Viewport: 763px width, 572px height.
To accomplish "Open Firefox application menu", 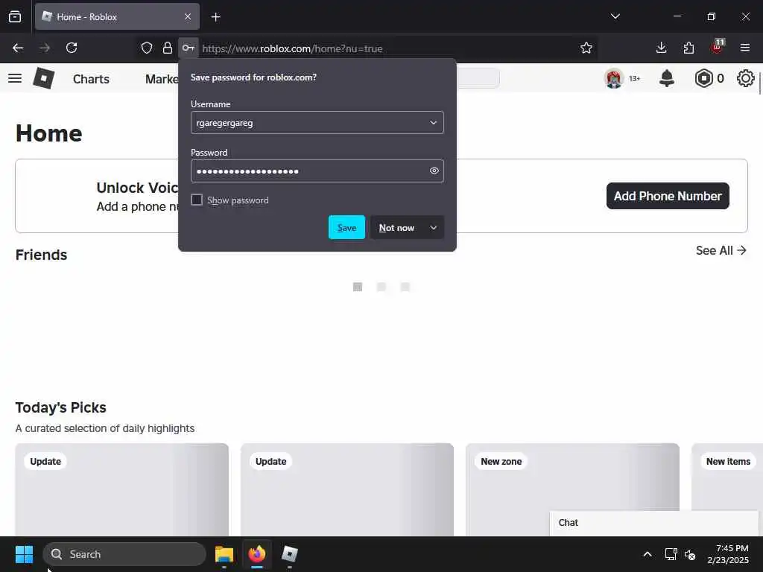I will point(745,48).
